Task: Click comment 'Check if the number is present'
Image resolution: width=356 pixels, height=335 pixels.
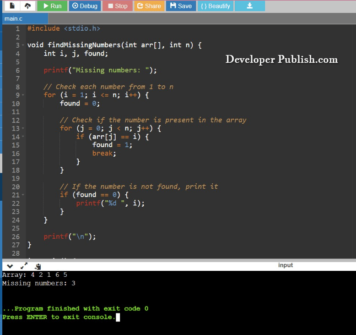Action: point(153,120)
